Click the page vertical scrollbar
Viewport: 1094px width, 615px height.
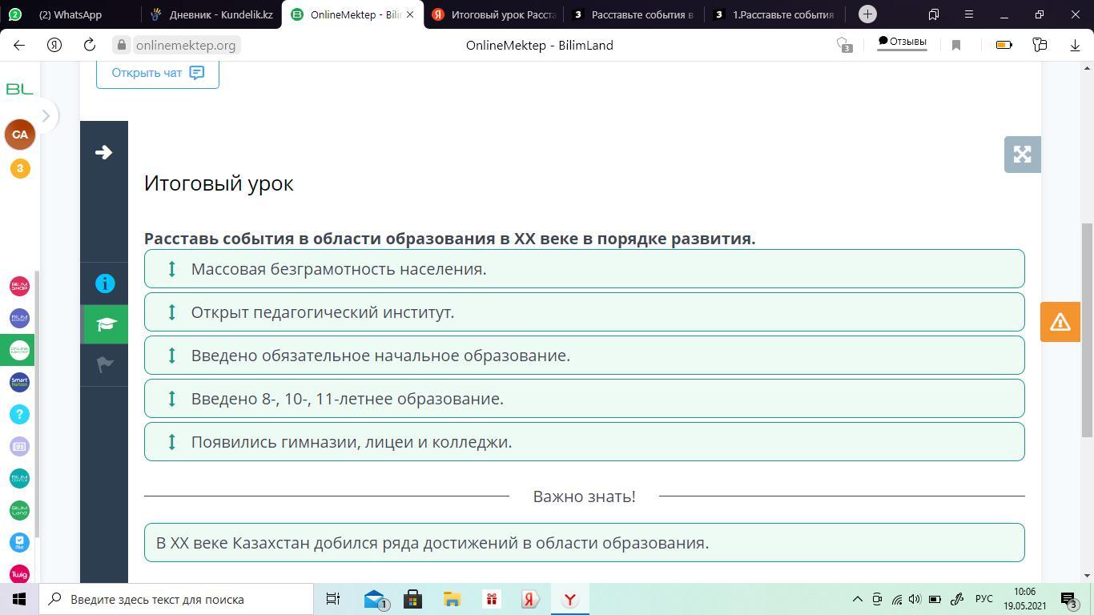point(1087,328)
